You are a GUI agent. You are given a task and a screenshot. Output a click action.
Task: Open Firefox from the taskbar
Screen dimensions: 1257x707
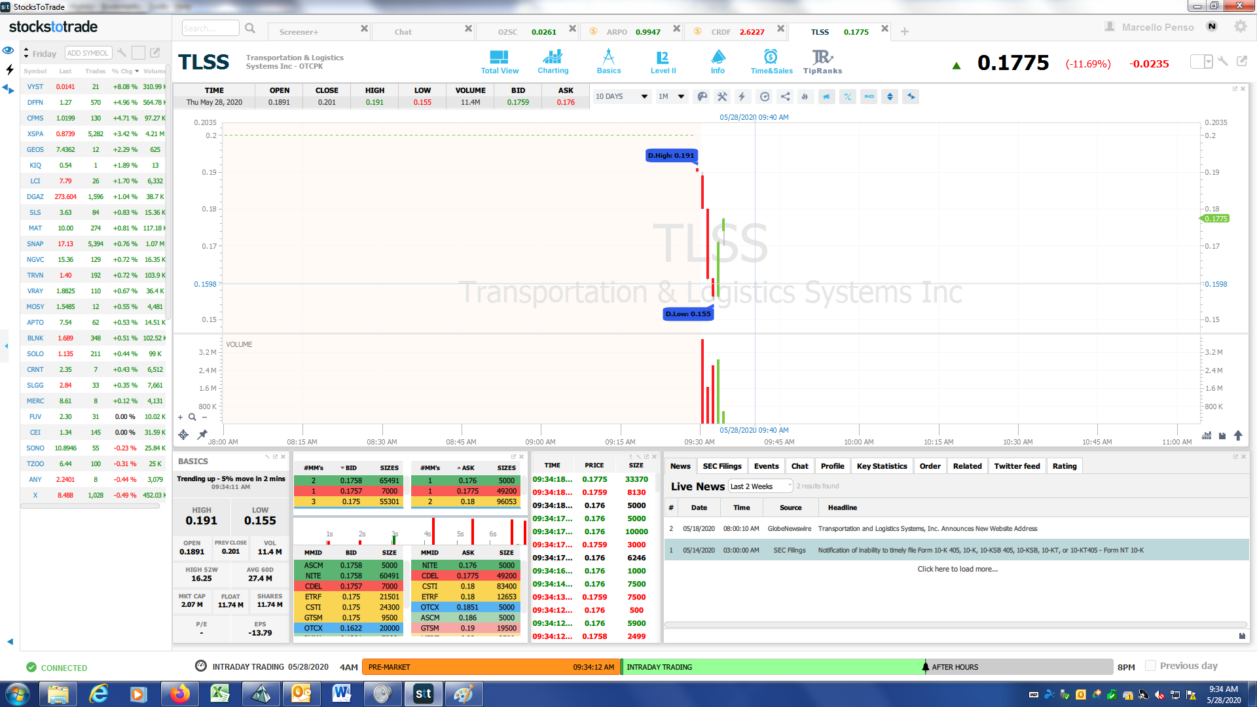point(179,694)
